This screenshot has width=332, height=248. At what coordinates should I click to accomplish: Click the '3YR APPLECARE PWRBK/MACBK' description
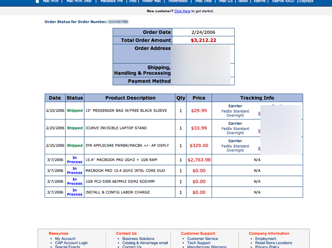(127, 145)
